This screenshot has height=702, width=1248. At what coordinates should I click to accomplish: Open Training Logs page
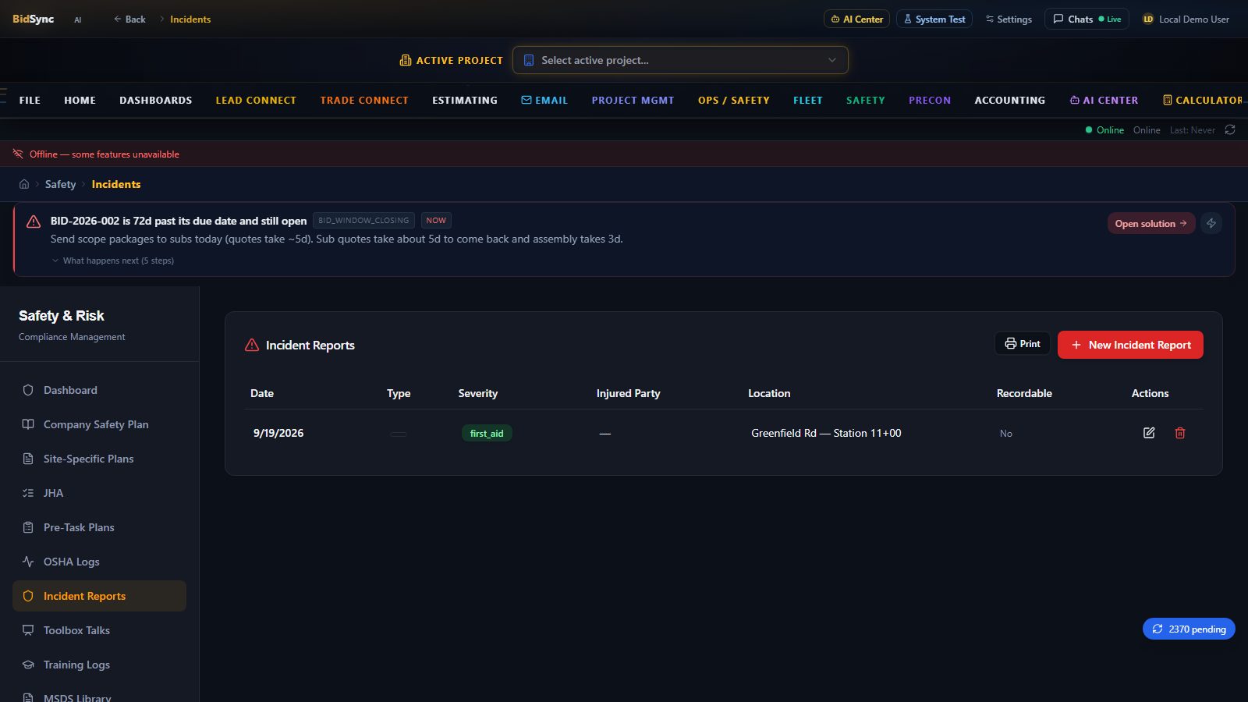(100, 665)
